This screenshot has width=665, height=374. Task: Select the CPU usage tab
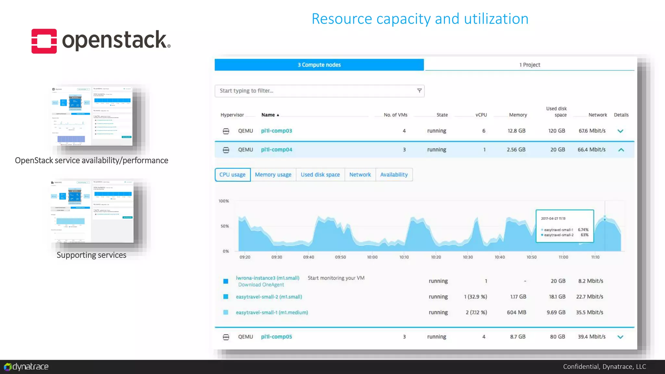(232, 175)
